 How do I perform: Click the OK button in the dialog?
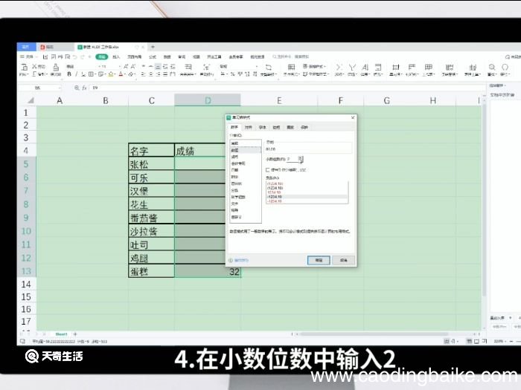pyautogui.click(x=319, y=260)
